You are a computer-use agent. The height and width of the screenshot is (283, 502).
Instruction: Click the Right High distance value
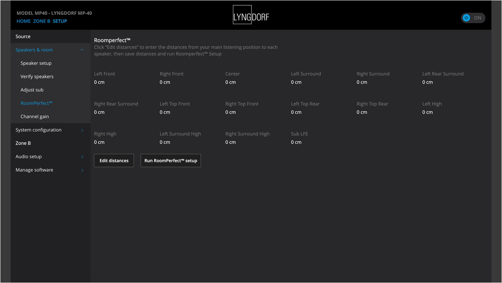tap(99, 142)
